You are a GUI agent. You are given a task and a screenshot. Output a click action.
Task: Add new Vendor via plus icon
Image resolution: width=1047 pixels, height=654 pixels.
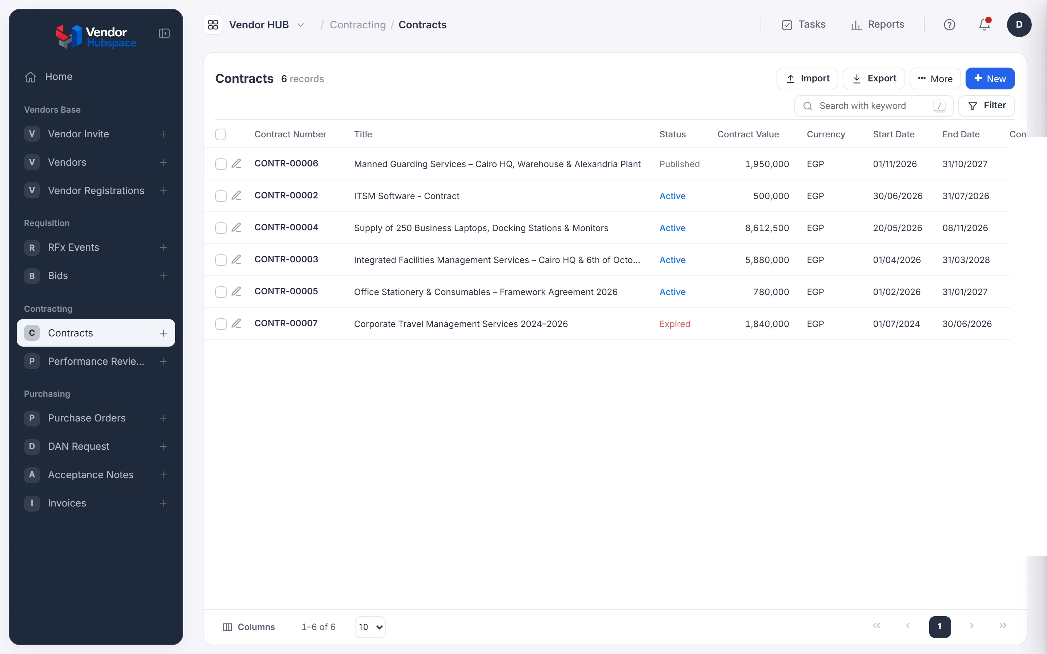click(x=163, y=162)
